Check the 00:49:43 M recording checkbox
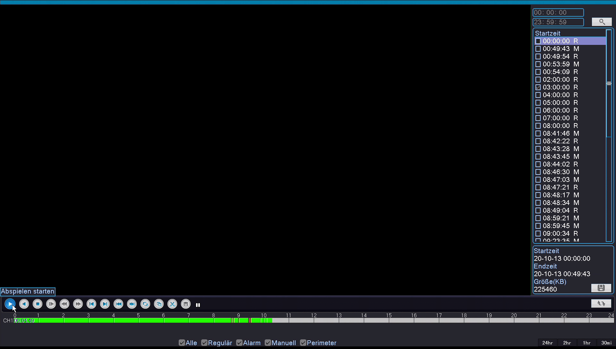 point(538,49)
